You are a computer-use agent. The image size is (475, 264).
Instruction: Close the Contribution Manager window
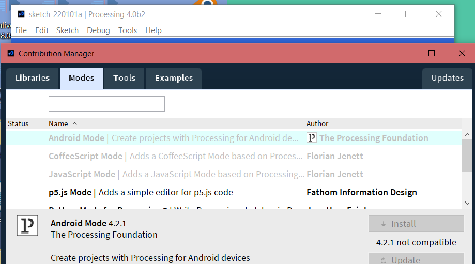[462, 53]
